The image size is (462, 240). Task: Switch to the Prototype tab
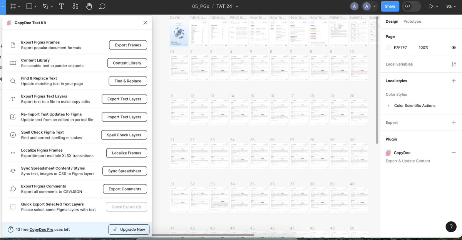click(412, 22)
